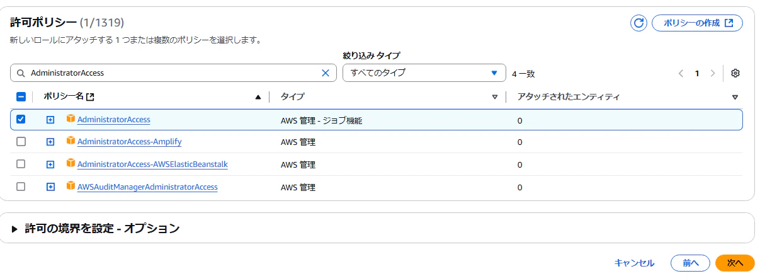Click the タイプ column header
This screenshot has height=276, width=760.
point(292,96)
